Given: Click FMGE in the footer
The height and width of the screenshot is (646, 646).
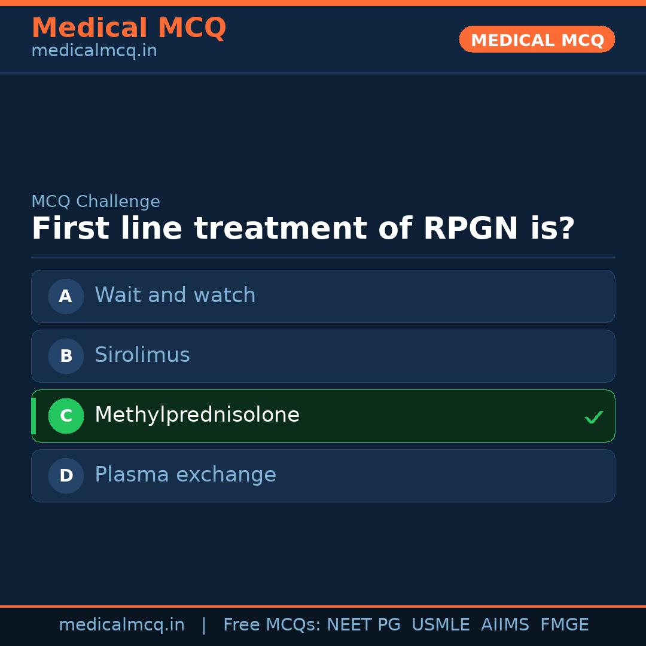Looking at the screenshot, I should [564, 625].
